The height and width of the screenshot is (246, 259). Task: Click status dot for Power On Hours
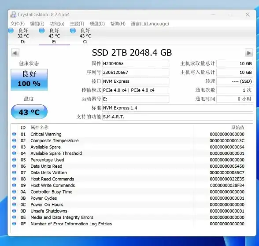click(14, 205)
